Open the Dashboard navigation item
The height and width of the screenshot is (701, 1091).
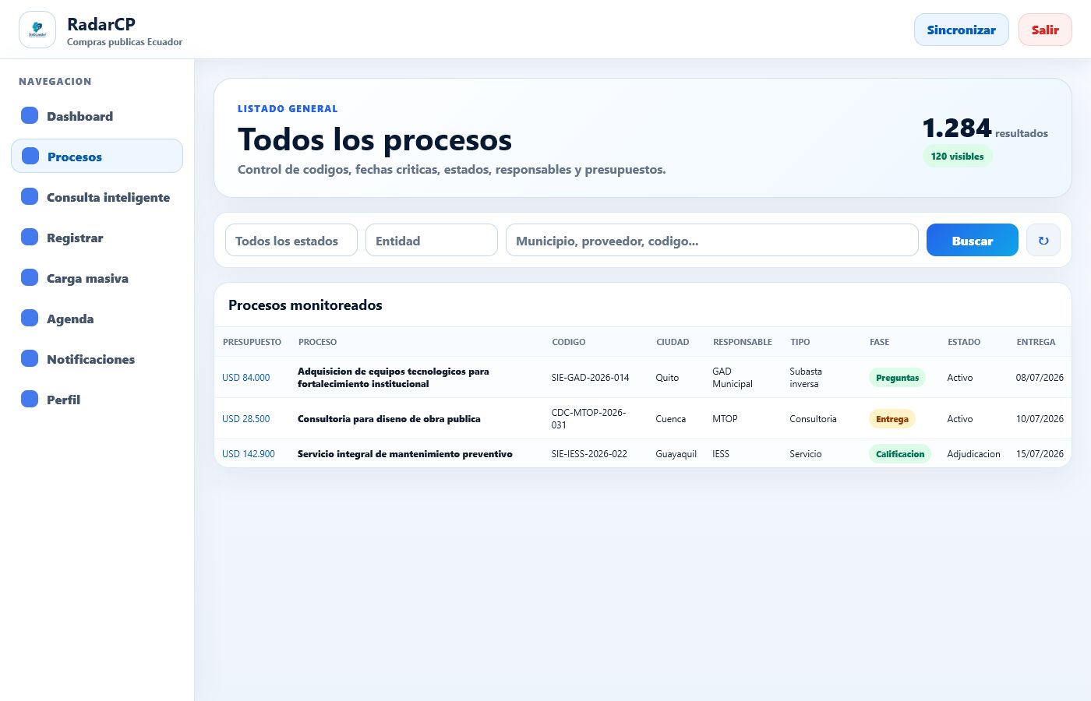97,115
